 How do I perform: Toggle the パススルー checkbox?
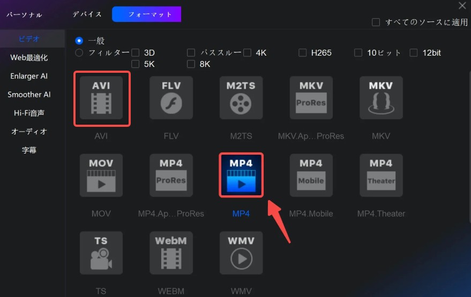pyautogui.click(x=191, y=53)
